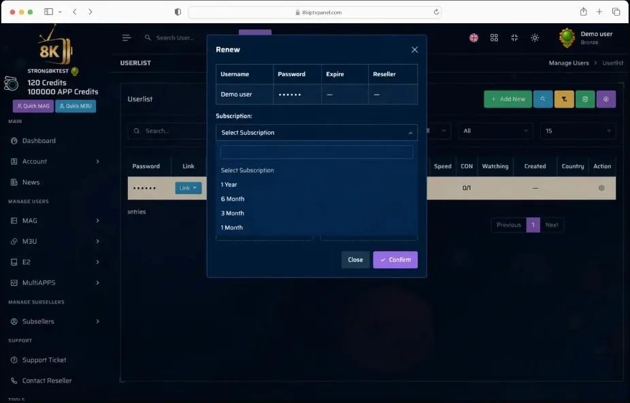Click the Close button in Renew dialog
The image size is (630, 403).
[355, 260]
